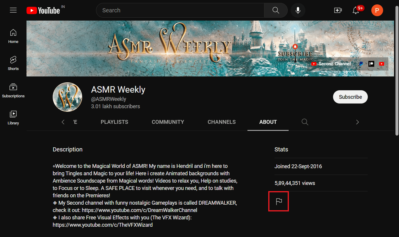The image size is (399, 237).
Task: Switch to the Channels tab
Action: [222, 122]
